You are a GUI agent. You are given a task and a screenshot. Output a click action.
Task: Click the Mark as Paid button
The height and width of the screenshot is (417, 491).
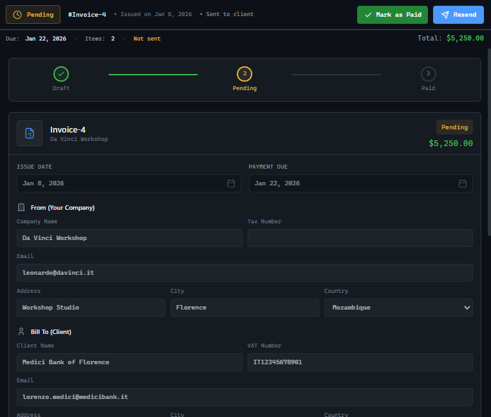click(393, 15)
